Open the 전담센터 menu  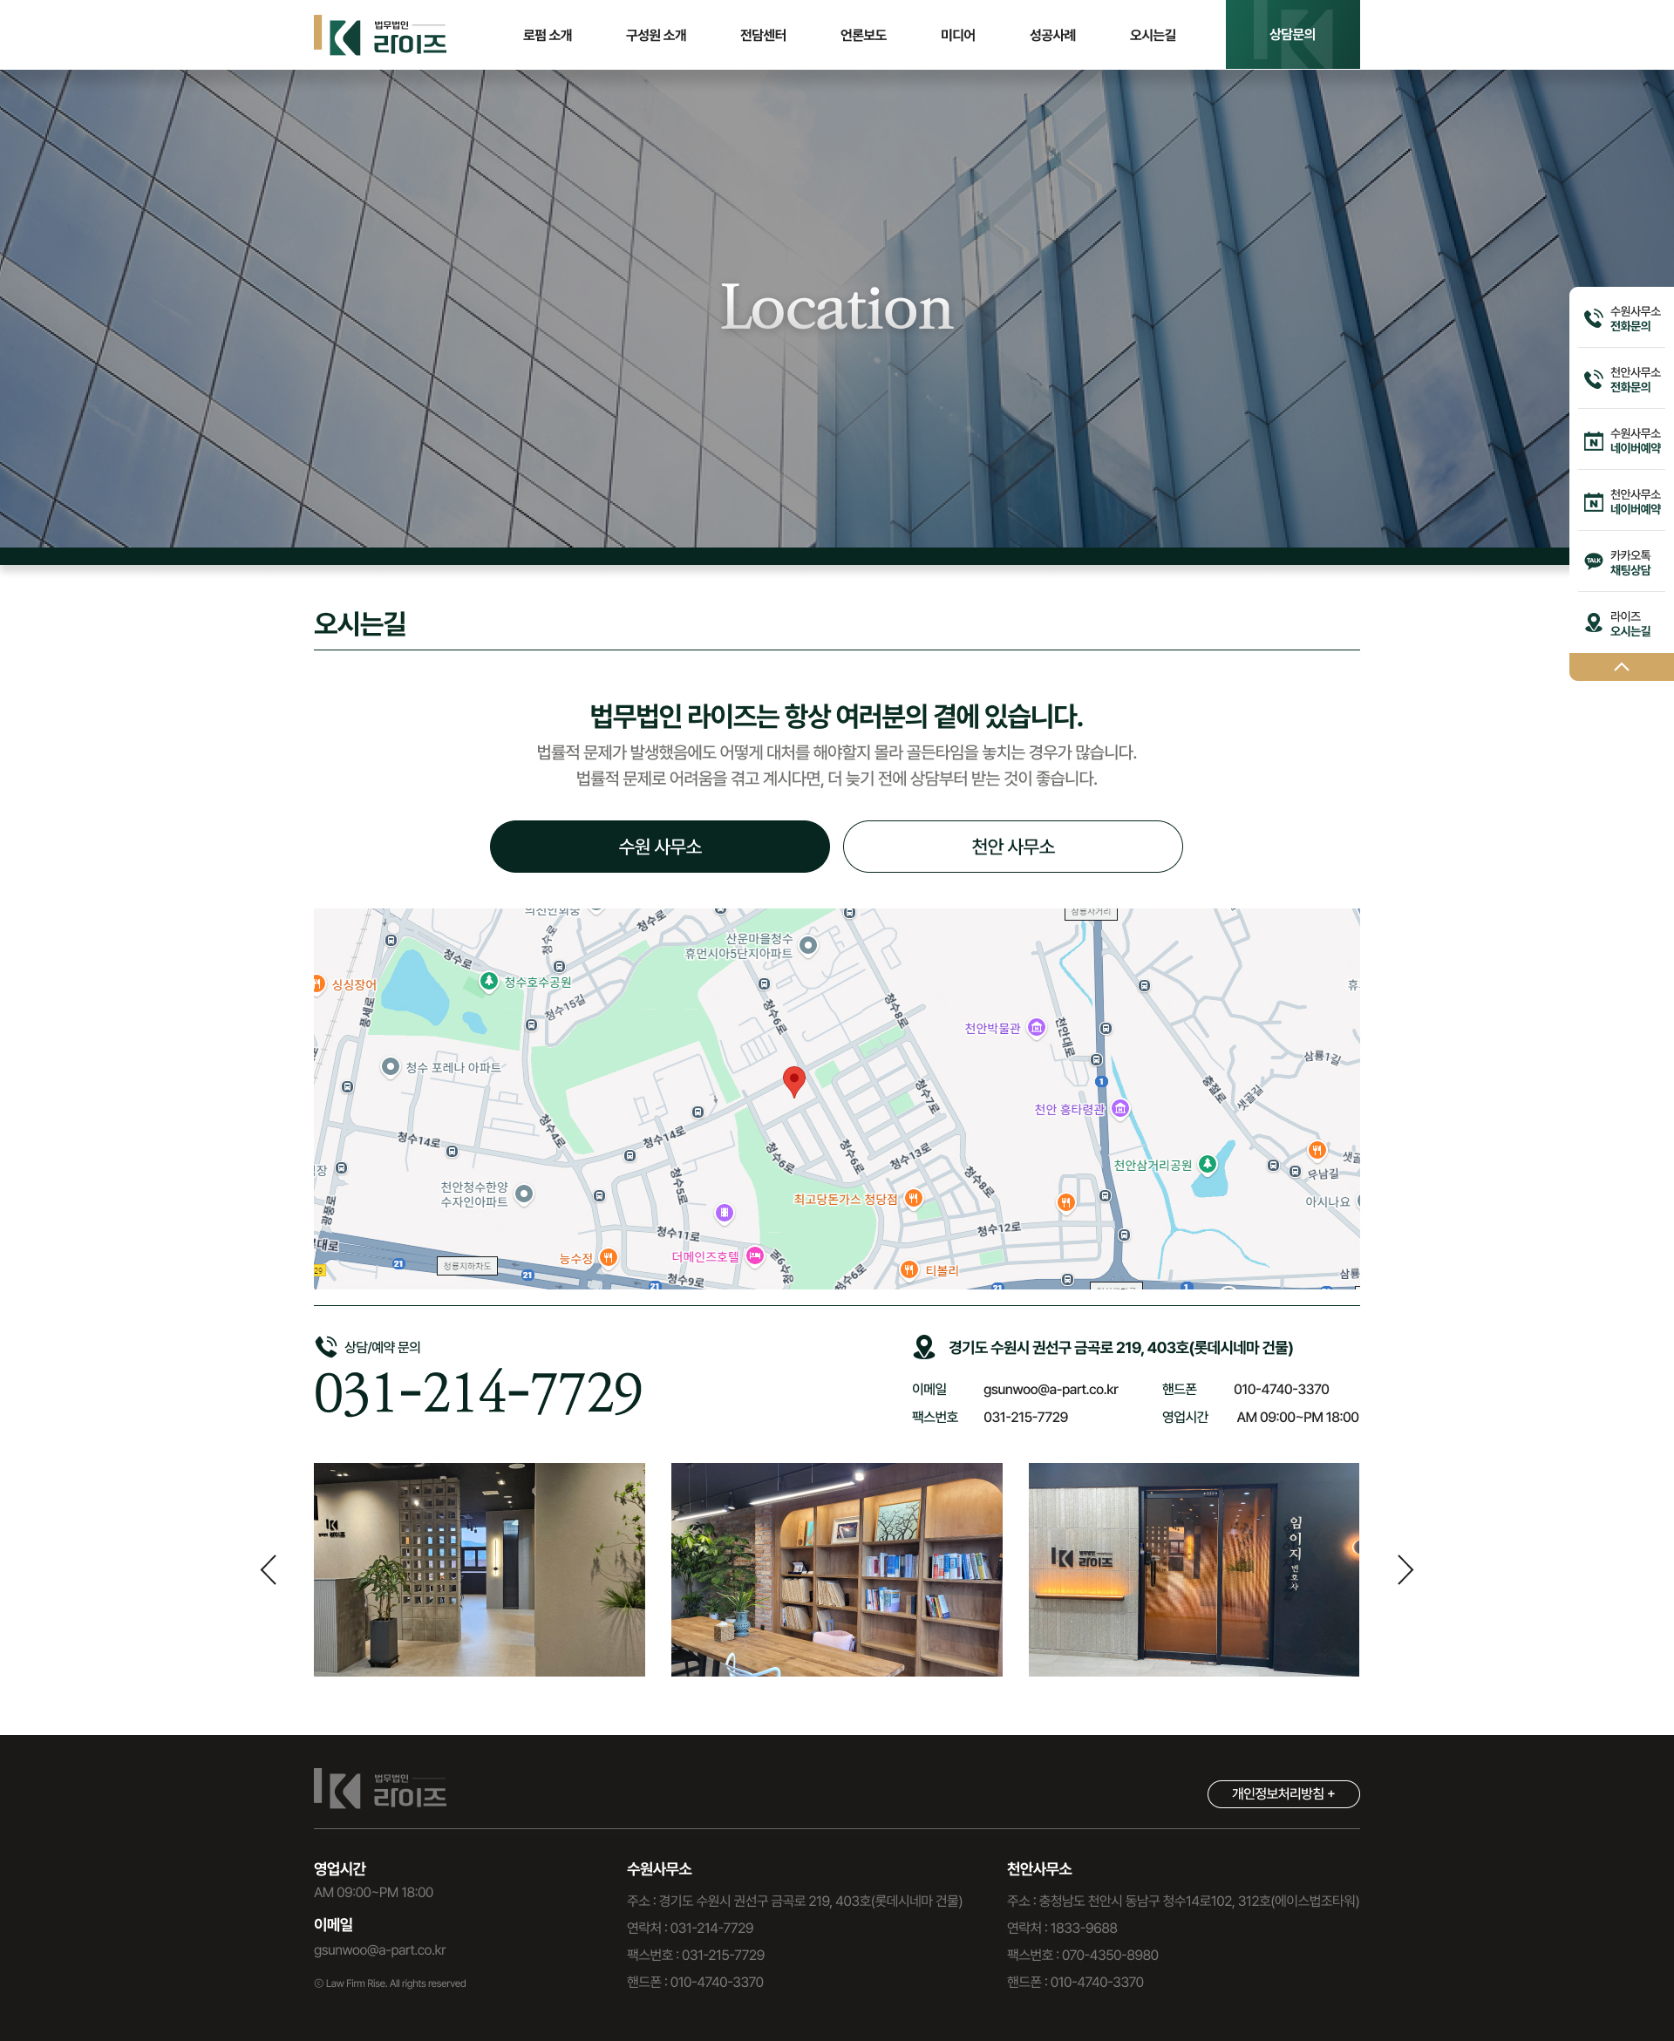763,35
